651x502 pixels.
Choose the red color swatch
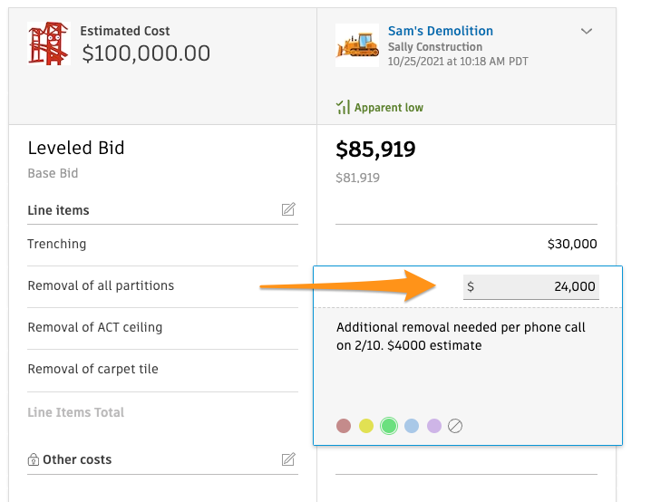pyautogui.click(x=344, y=426)
